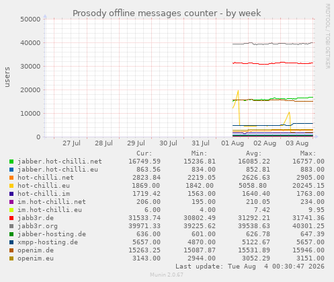
Task: Select the im.hot-chilli.eu legend label
Action: point(50,210)
